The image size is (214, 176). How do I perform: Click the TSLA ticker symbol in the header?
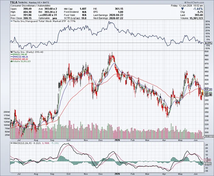(x=14, y=3)
